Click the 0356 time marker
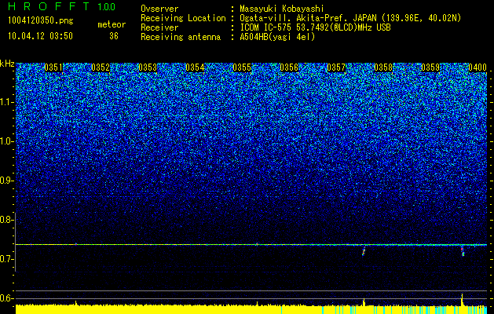This screenshot has height=314, width=494. tap(289, 68)
